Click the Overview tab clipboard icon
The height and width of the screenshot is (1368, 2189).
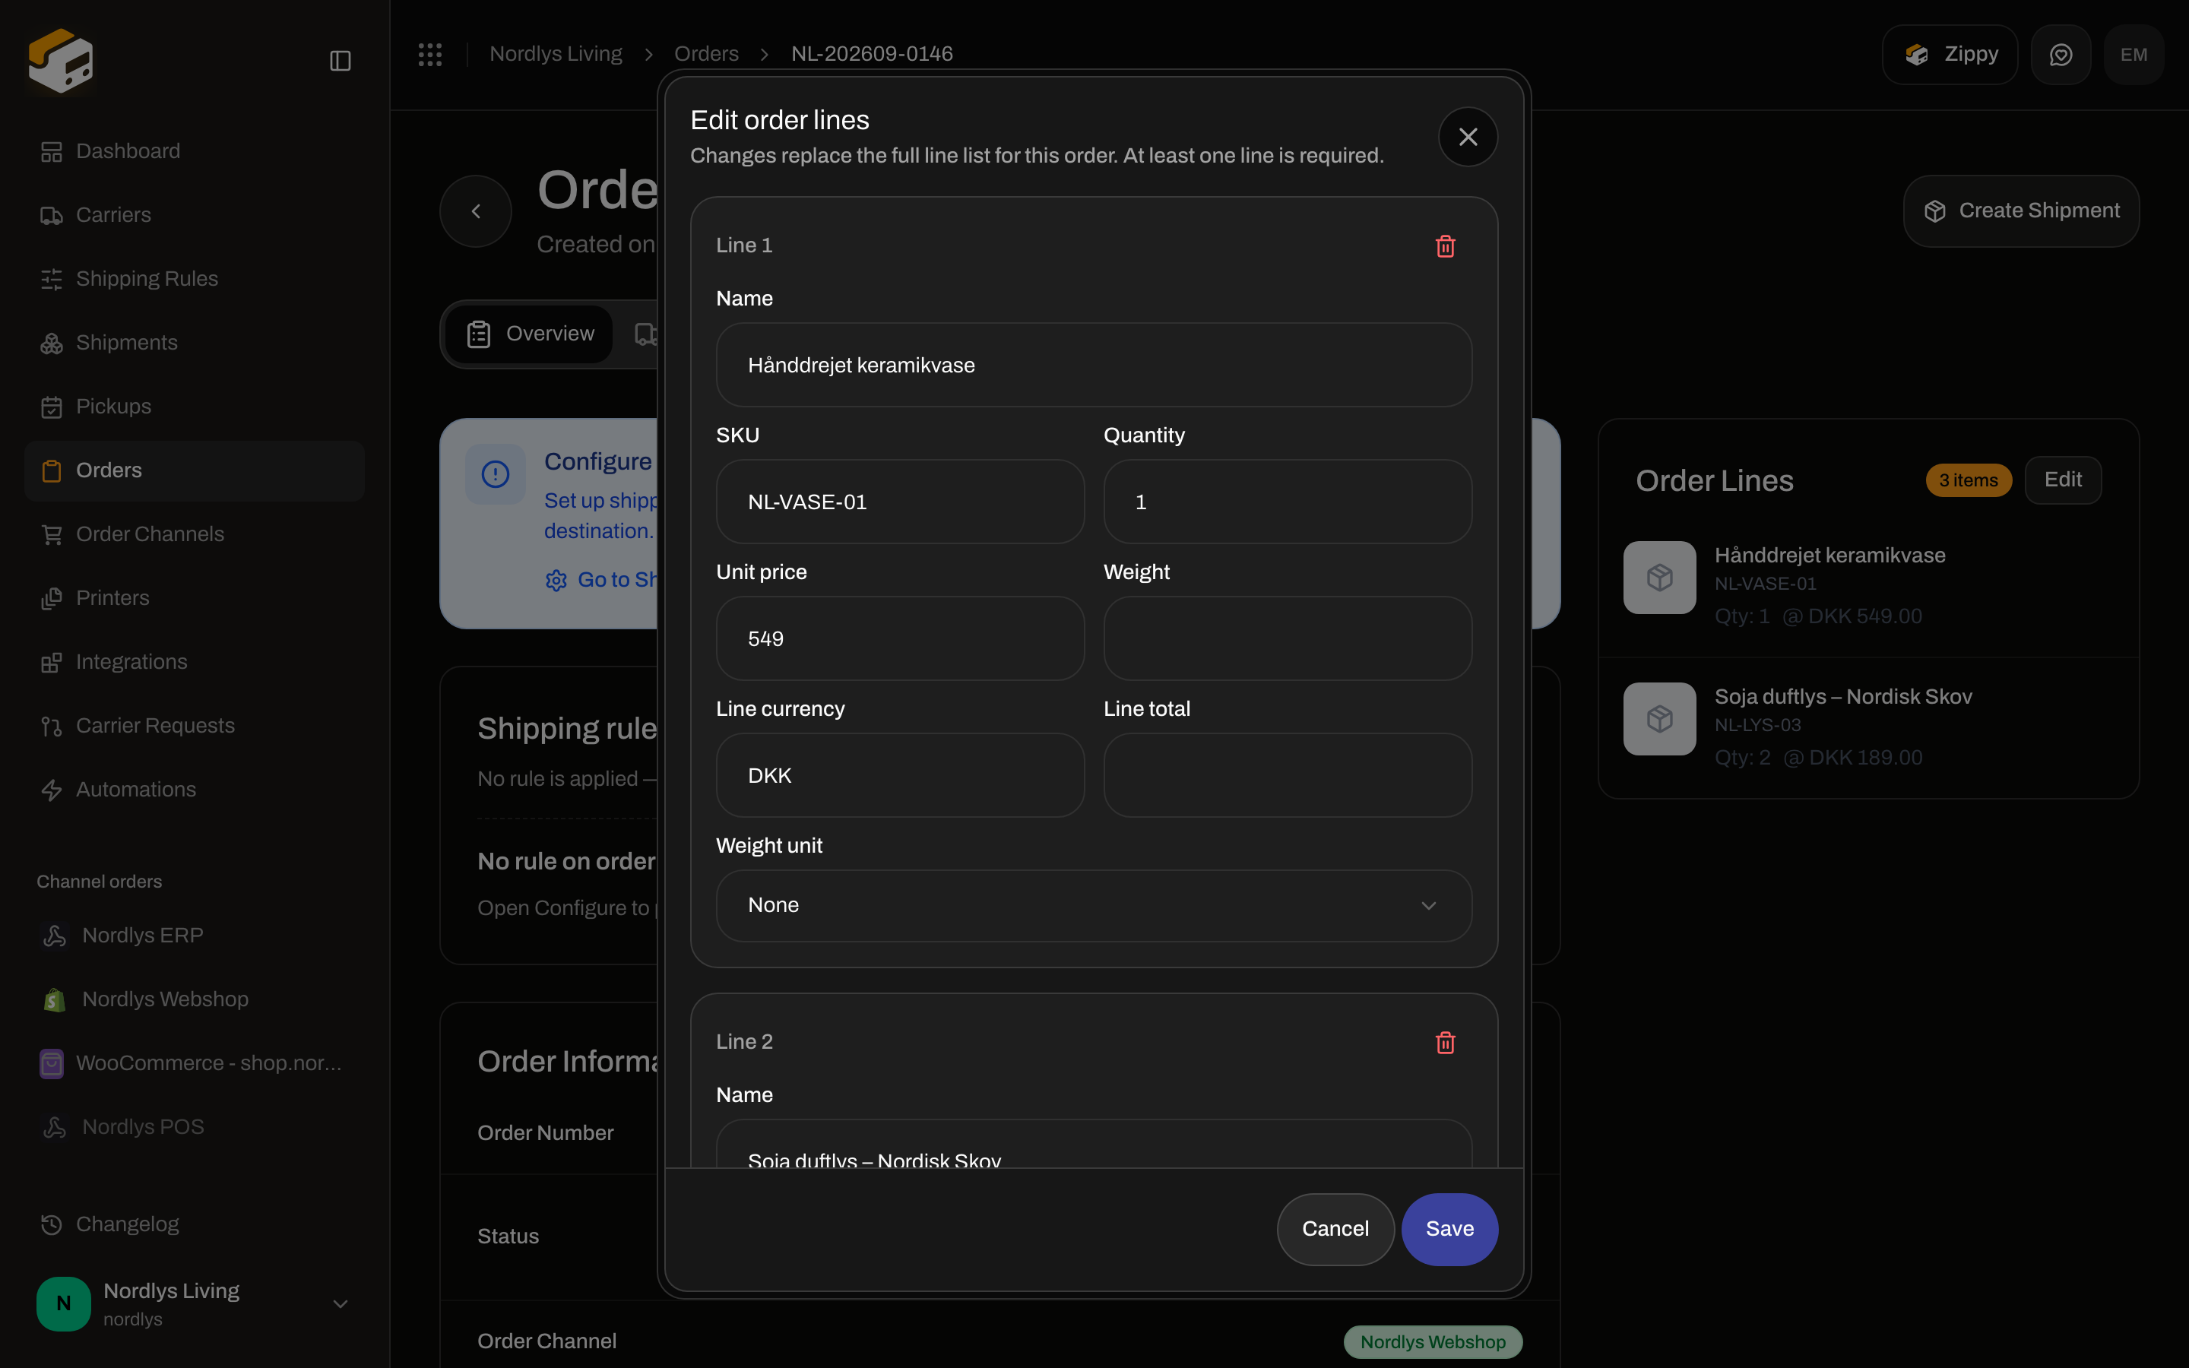tap(479, 334)
